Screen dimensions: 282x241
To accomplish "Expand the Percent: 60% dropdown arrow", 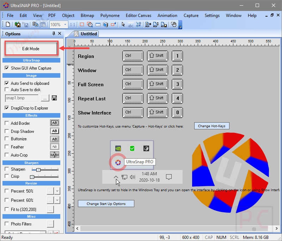I will click(x=57, y=200).
